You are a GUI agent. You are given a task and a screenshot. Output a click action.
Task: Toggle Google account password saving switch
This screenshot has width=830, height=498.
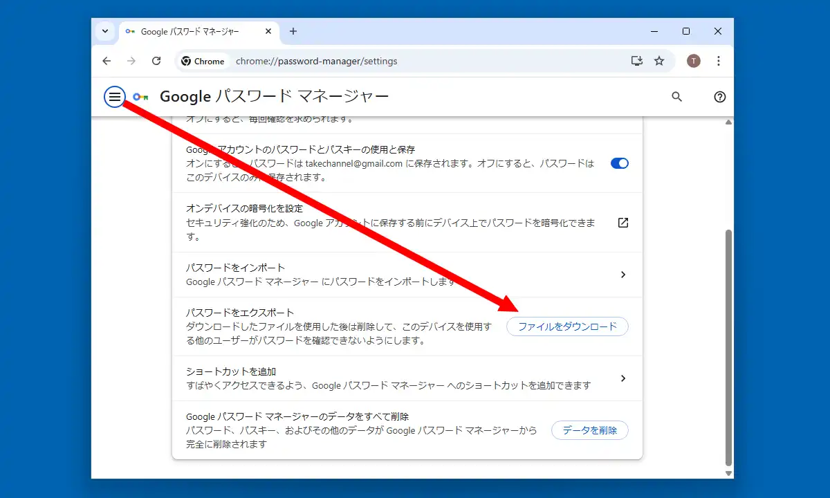tap(620, 164)
